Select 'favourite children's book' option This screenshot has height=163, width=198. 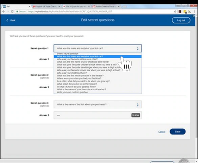(x=97, y=65)
